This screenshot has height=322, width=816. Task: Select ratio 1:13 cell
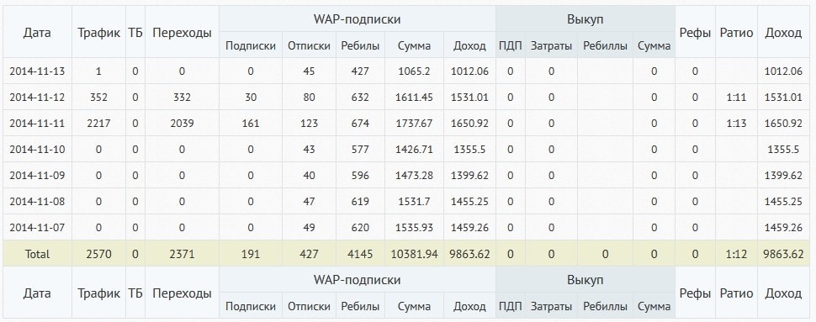point(736,124)
